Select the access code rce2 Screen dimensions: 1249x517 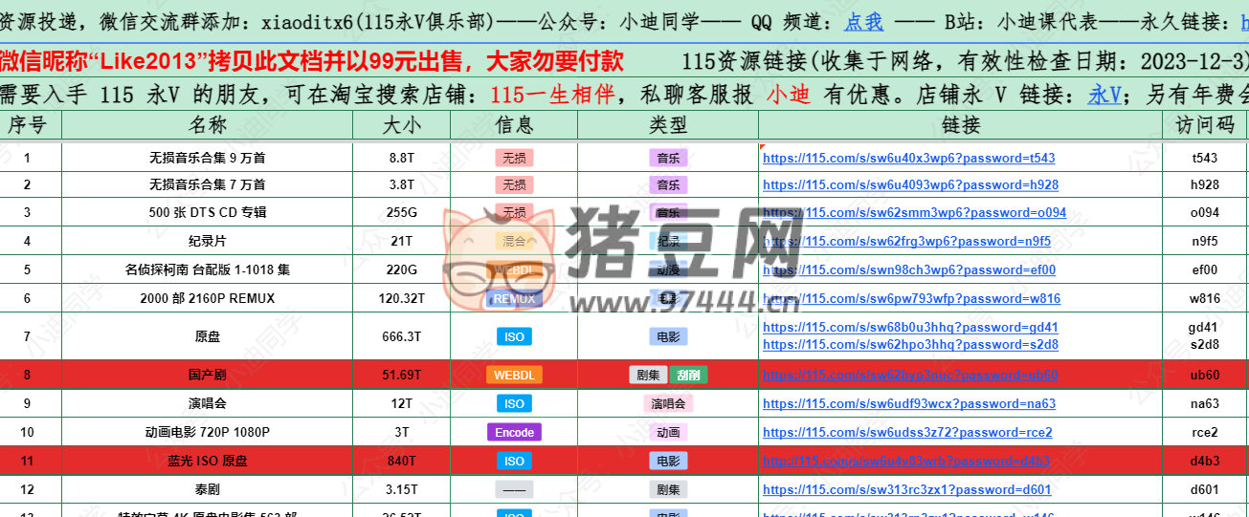coord(1205,433)
